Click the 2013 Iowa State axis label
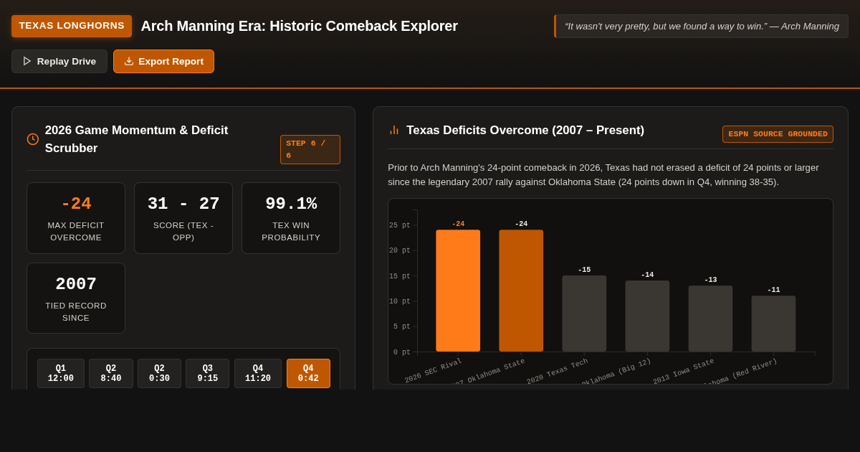 (x=684, y=371)
